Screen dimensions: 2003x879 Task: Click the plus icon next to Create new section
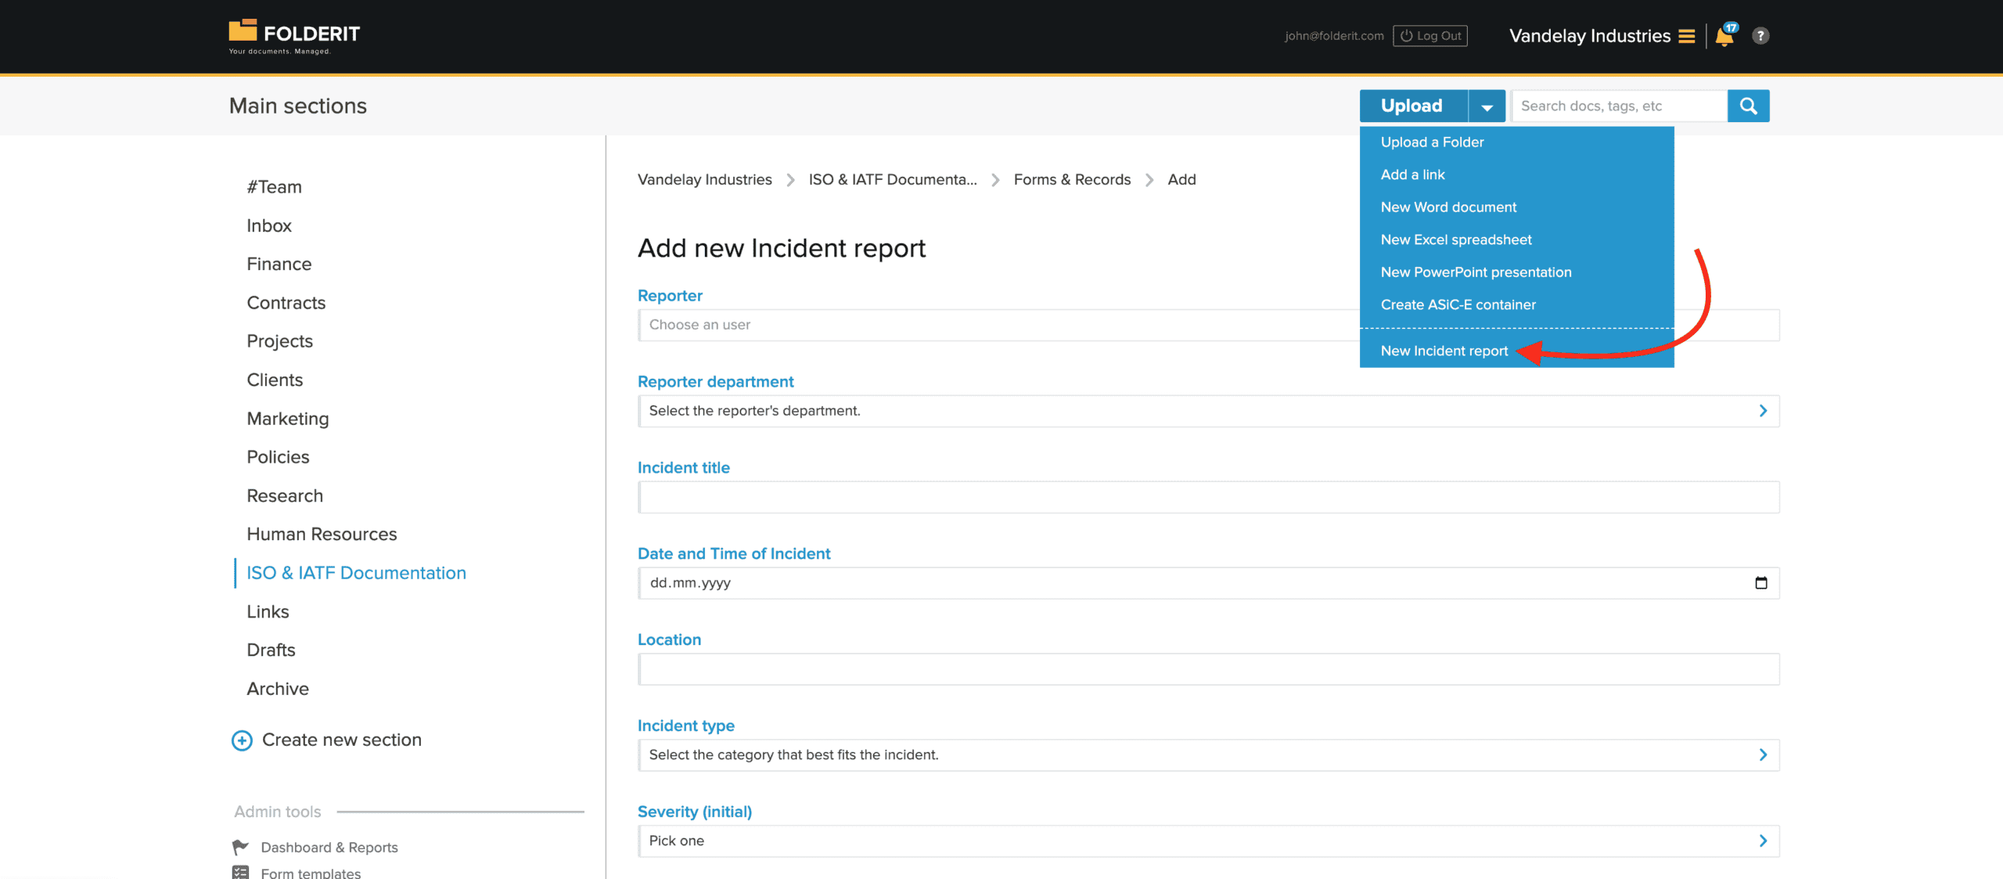pyautogui.click(x=241, y=740)
